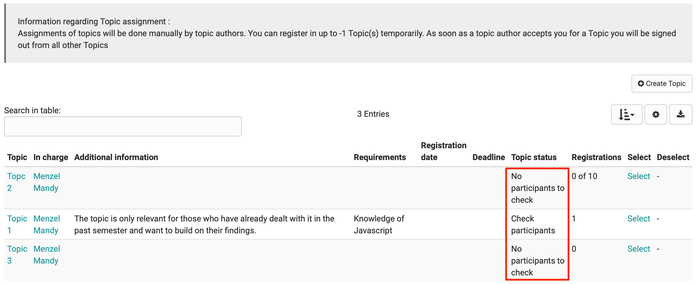This screenshot has width=696, height=284.
Task: Click the Topic column header
Action: (17, 157)
